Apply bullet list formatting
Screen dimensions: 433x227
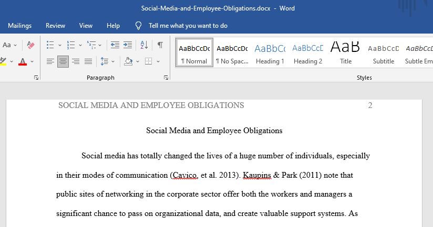[50, 45]
